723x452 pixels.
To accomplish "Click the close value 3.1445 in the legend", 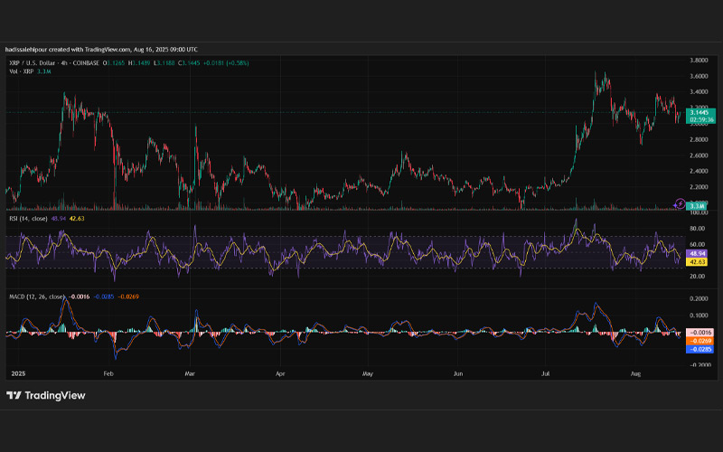I will click(191, 62).
